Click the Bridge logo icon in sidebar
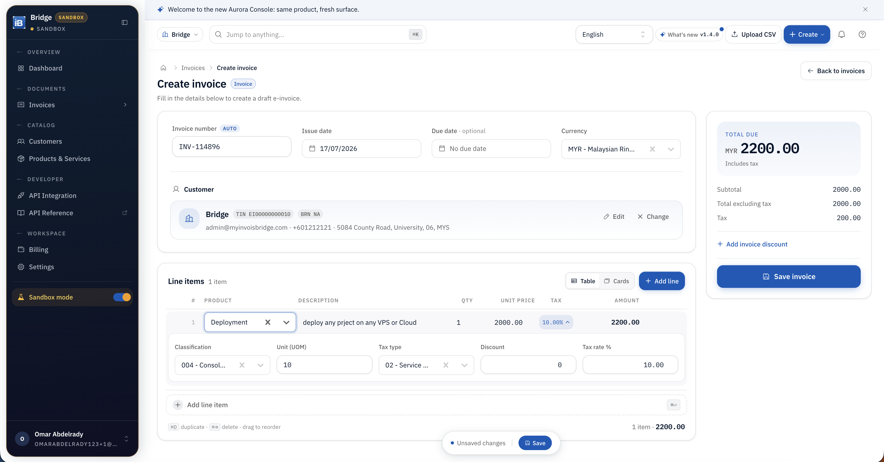The image size is (884, 462). pos(19,23)
